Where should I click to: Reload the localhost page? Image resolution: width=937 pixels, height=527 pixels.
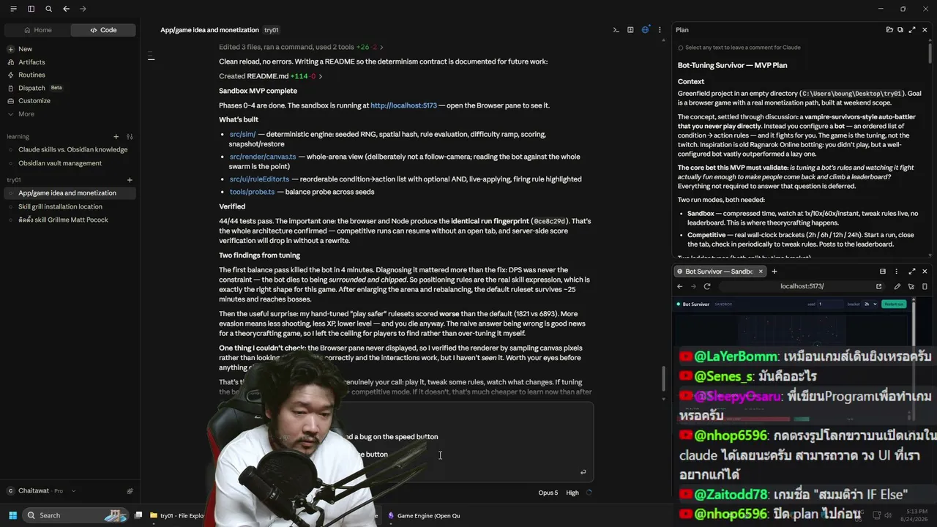click(707, 286)
